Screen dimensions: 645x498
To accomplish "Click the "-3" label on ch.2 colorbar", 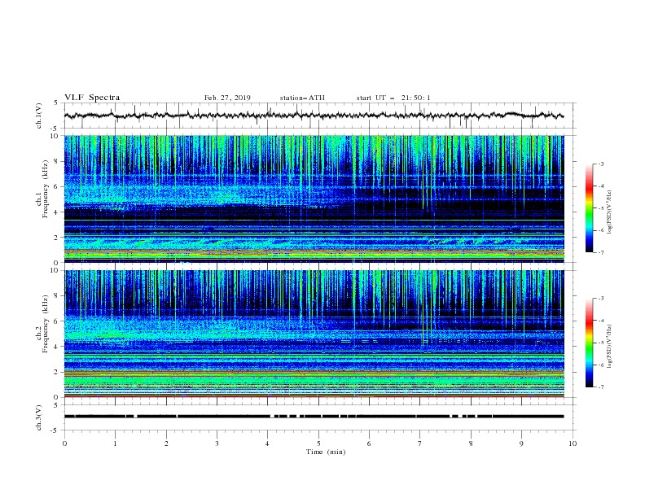I will (x=601, y=299).
